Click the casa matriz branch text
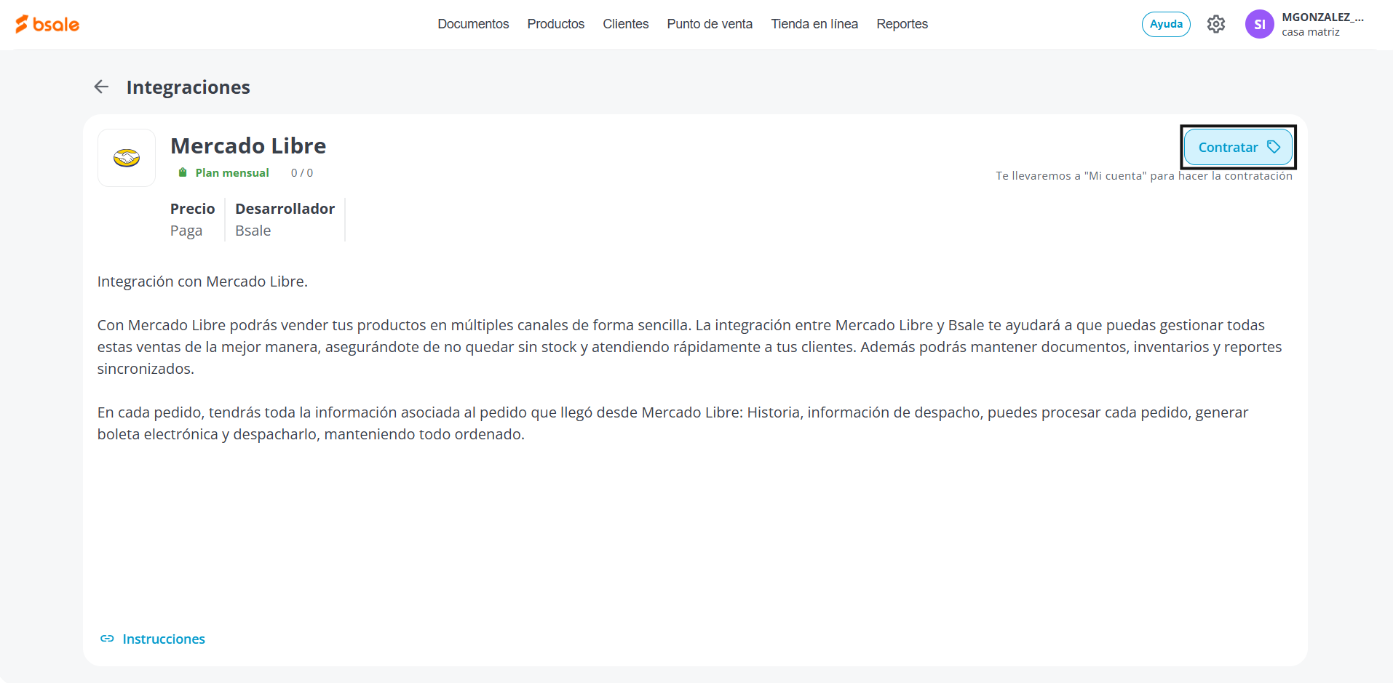The image size is (1393, 683). click(1310, 32)
